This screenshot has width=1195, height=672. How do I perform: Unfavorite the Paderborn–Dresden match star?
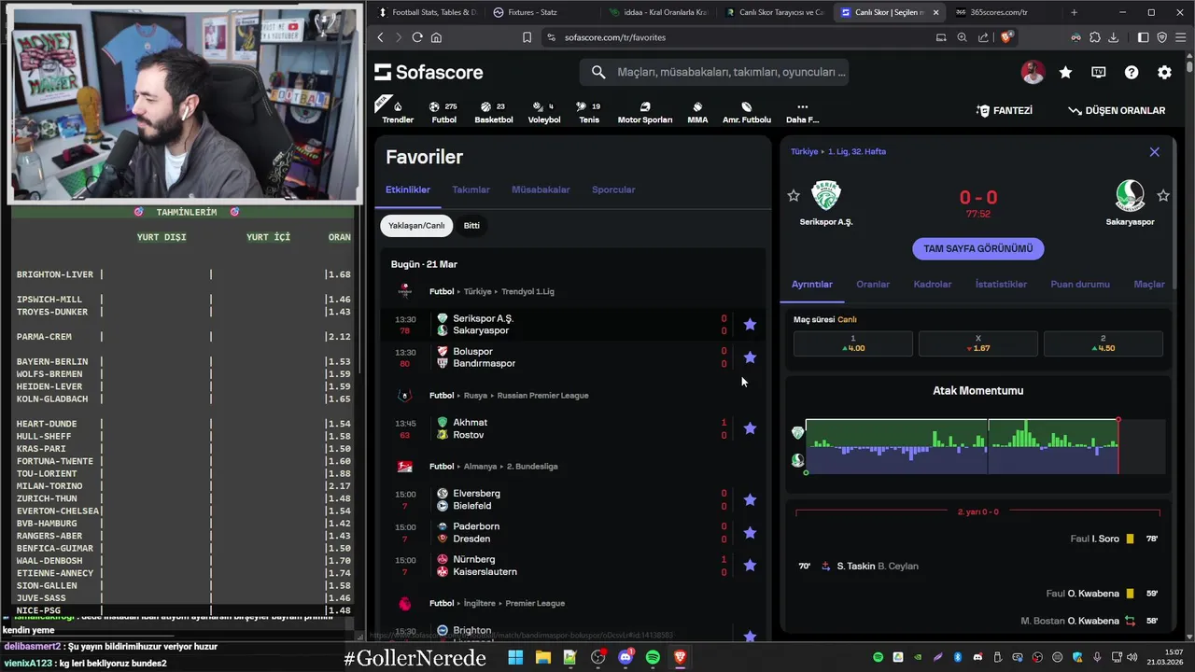(750, 532)
